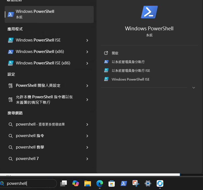Click tools icon beside 允許本機 PowerShell 指令碼

tap(10, 100)
